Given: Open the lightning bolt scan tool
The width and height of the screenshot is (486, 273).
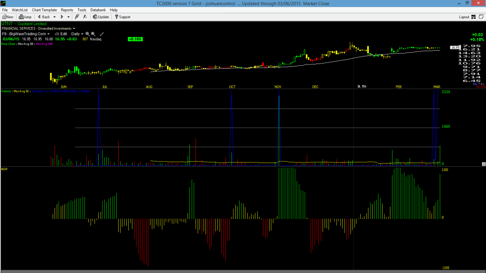Looking at the screenshot, I should 77,17.
